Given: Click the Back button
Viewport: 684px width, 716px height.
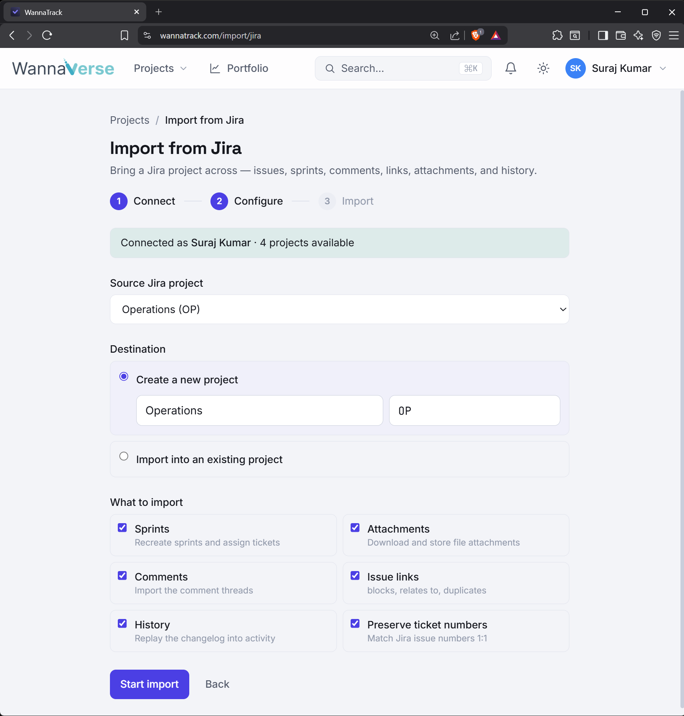Looking at the screenshot, I should click(x=217, y=684).
